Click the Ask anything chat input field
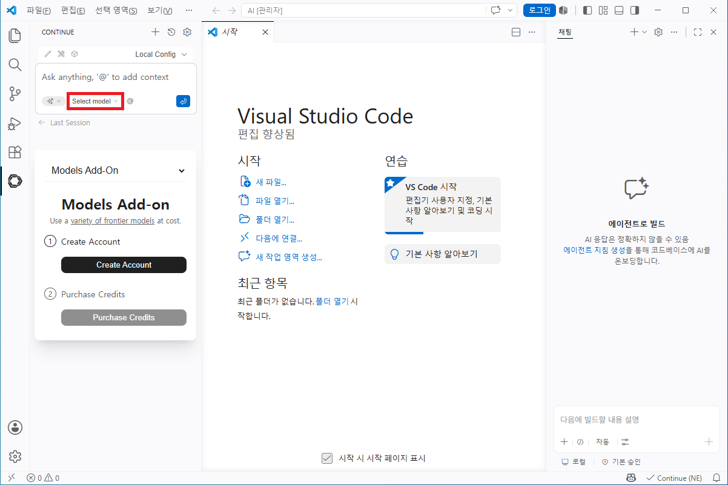 point(116,78)
